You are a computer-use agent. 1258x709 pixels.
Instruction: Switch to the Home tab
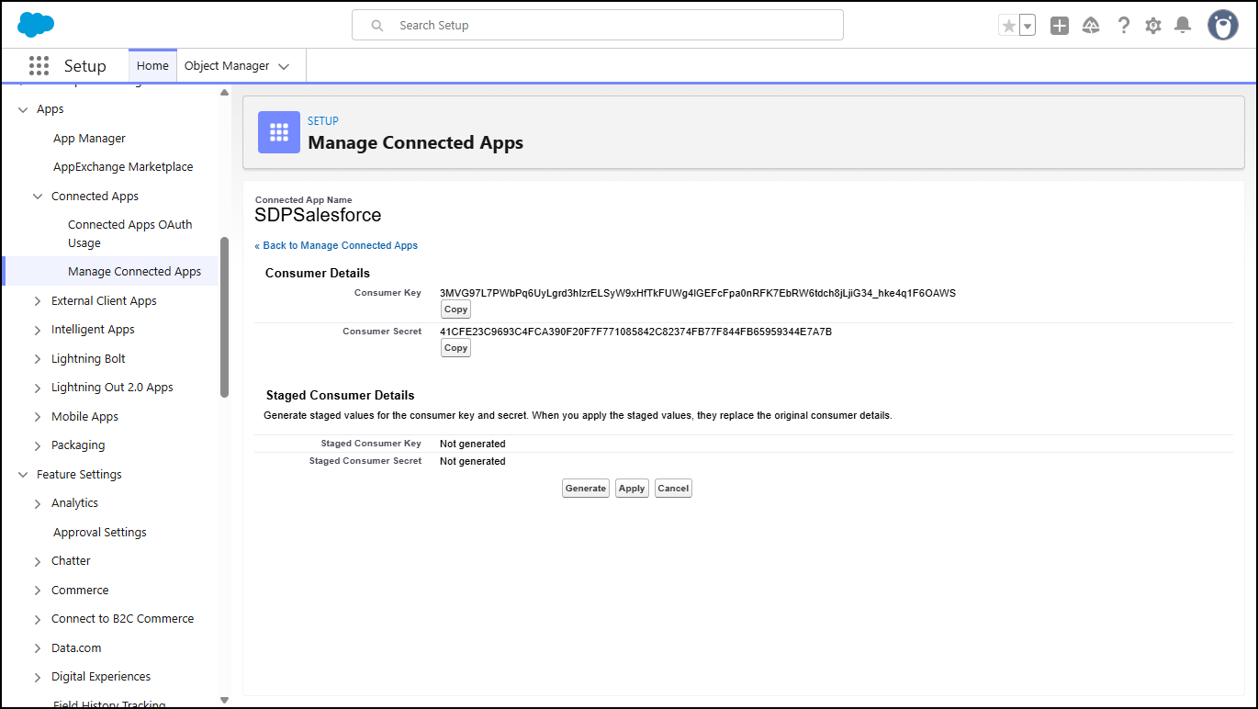coord(152,66)
